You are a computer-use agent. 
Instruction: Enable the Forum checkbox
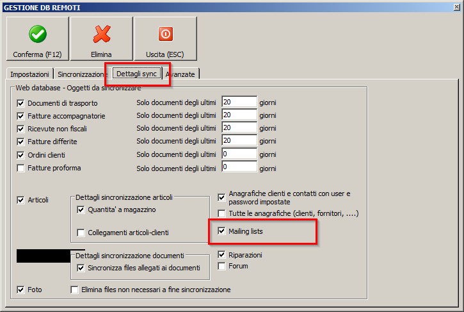(x=221, y=266)
